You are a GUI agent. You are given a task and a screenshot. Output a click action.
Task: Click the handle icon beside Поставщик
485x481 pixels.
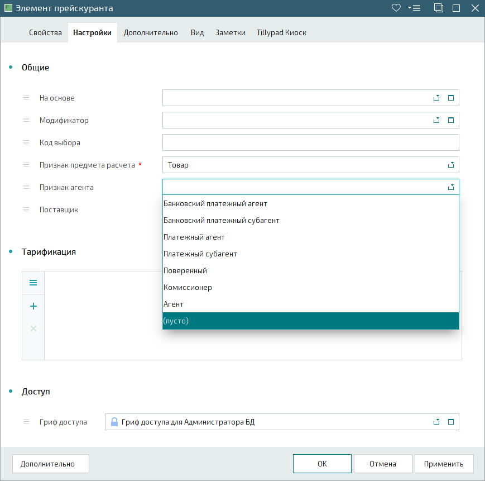(x=26, y=209)
